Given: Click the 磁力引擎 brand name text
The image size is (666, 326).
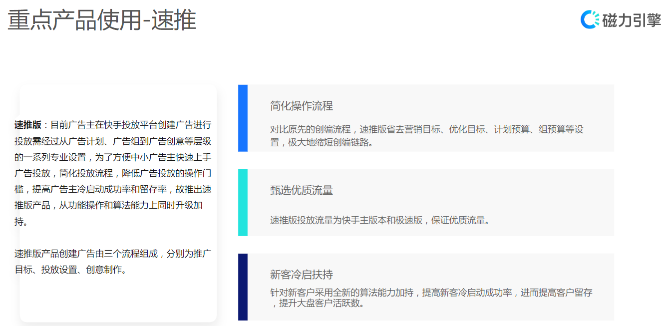Looking at the screenshot, I should pyautogui.click(x=632, y=20).
